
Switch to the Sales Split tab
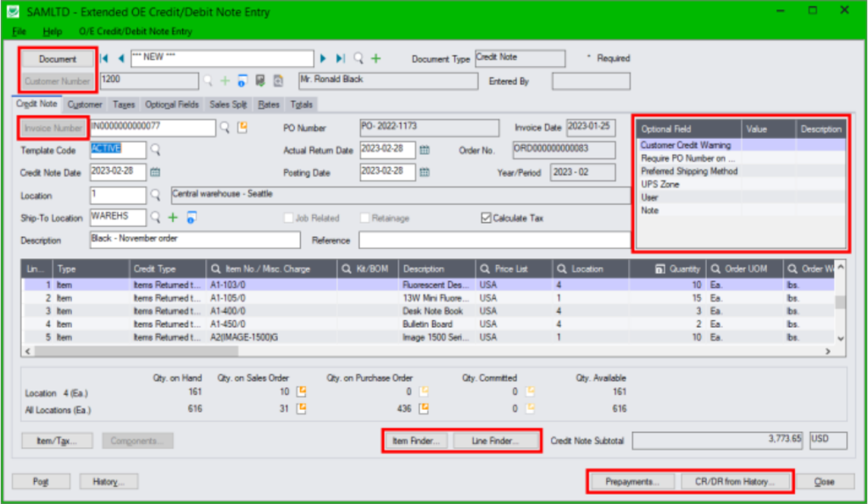(x=228, y=104)
